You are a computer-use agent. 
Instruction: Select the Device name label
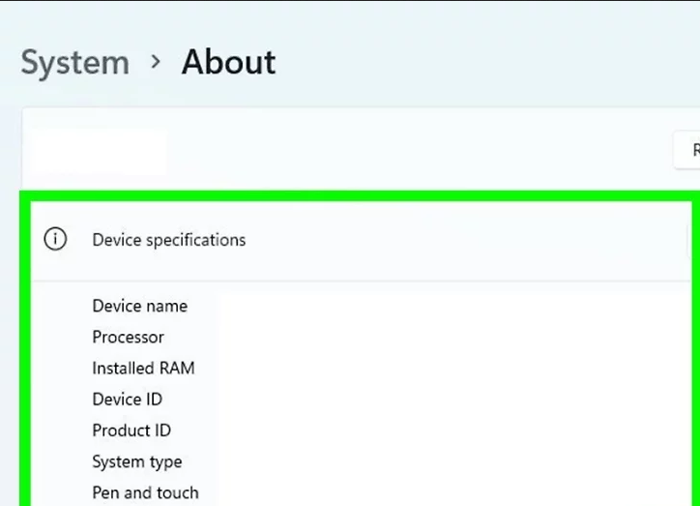click(140, 306)
